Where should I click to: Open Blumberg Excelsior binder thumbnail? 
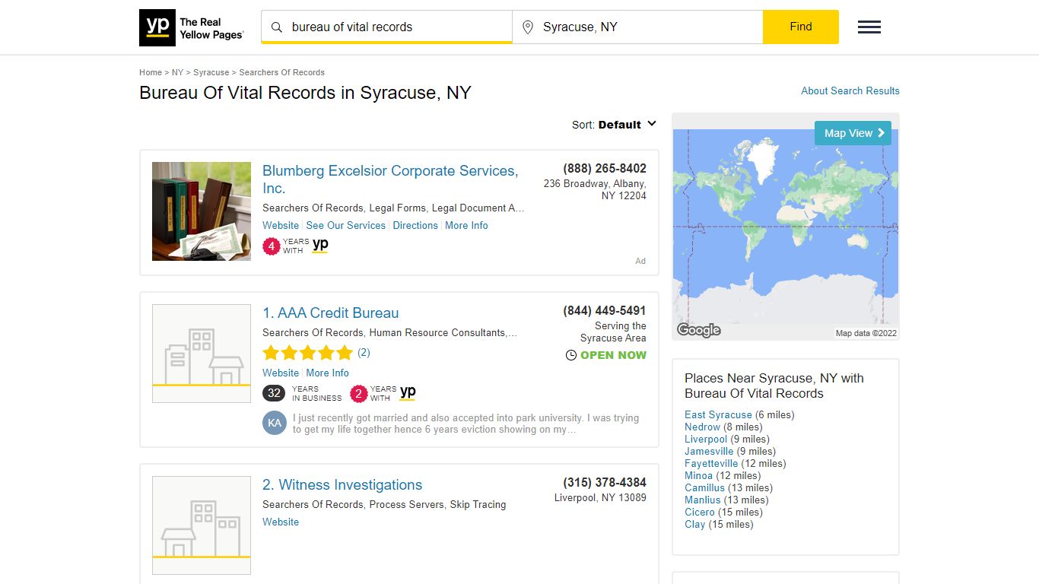(x=202, y=211)
